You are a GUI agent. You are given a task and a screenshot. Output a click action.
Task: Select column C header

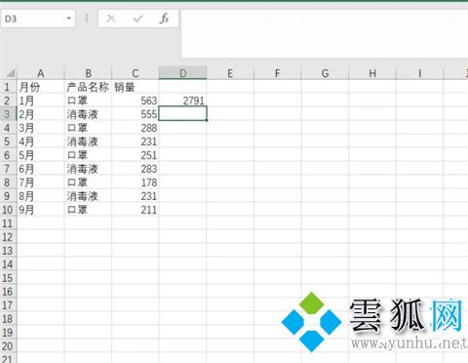point(136,73)
